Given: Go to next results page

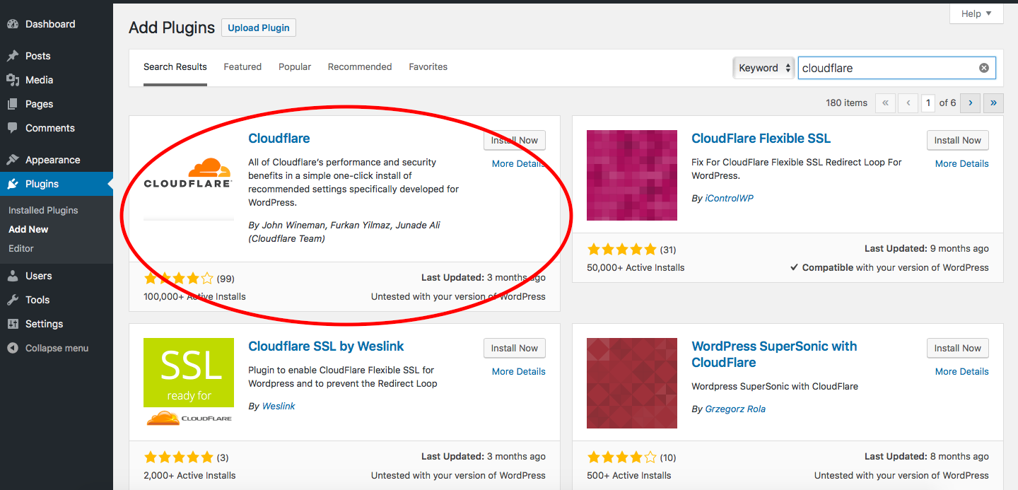Looking at the screenshot, I should point(970,103).
